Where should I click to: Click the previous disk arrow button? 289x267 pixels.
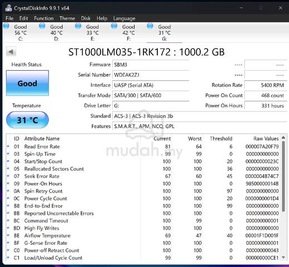coord(11,52)
